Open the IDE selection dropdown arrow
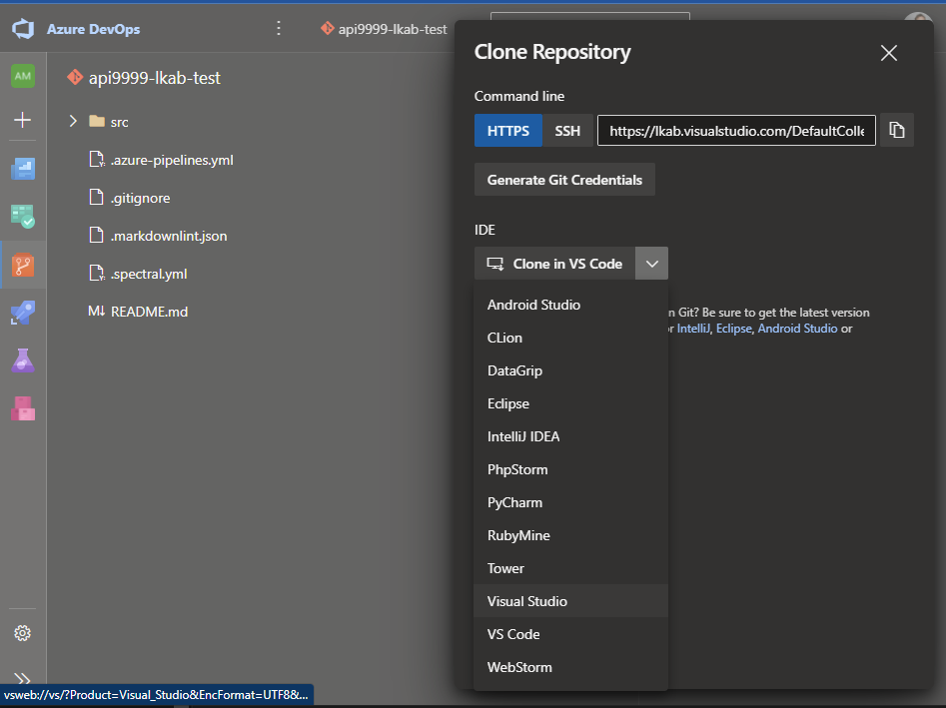This screenshot has width=946, height=708. coord(651,263)
